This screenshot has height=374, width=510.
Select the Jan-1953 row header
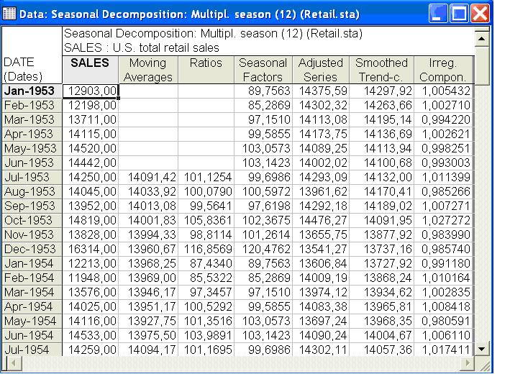click(32, 91)
